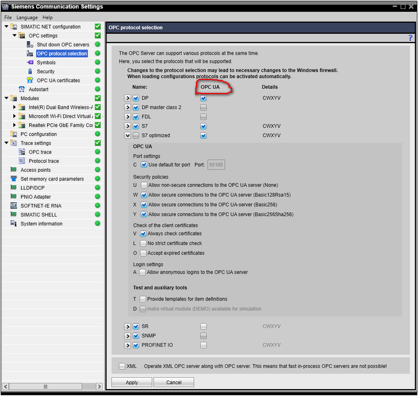Click the Security padlock icon
Screen dimensions: 418x396
[x=30, y=71]
